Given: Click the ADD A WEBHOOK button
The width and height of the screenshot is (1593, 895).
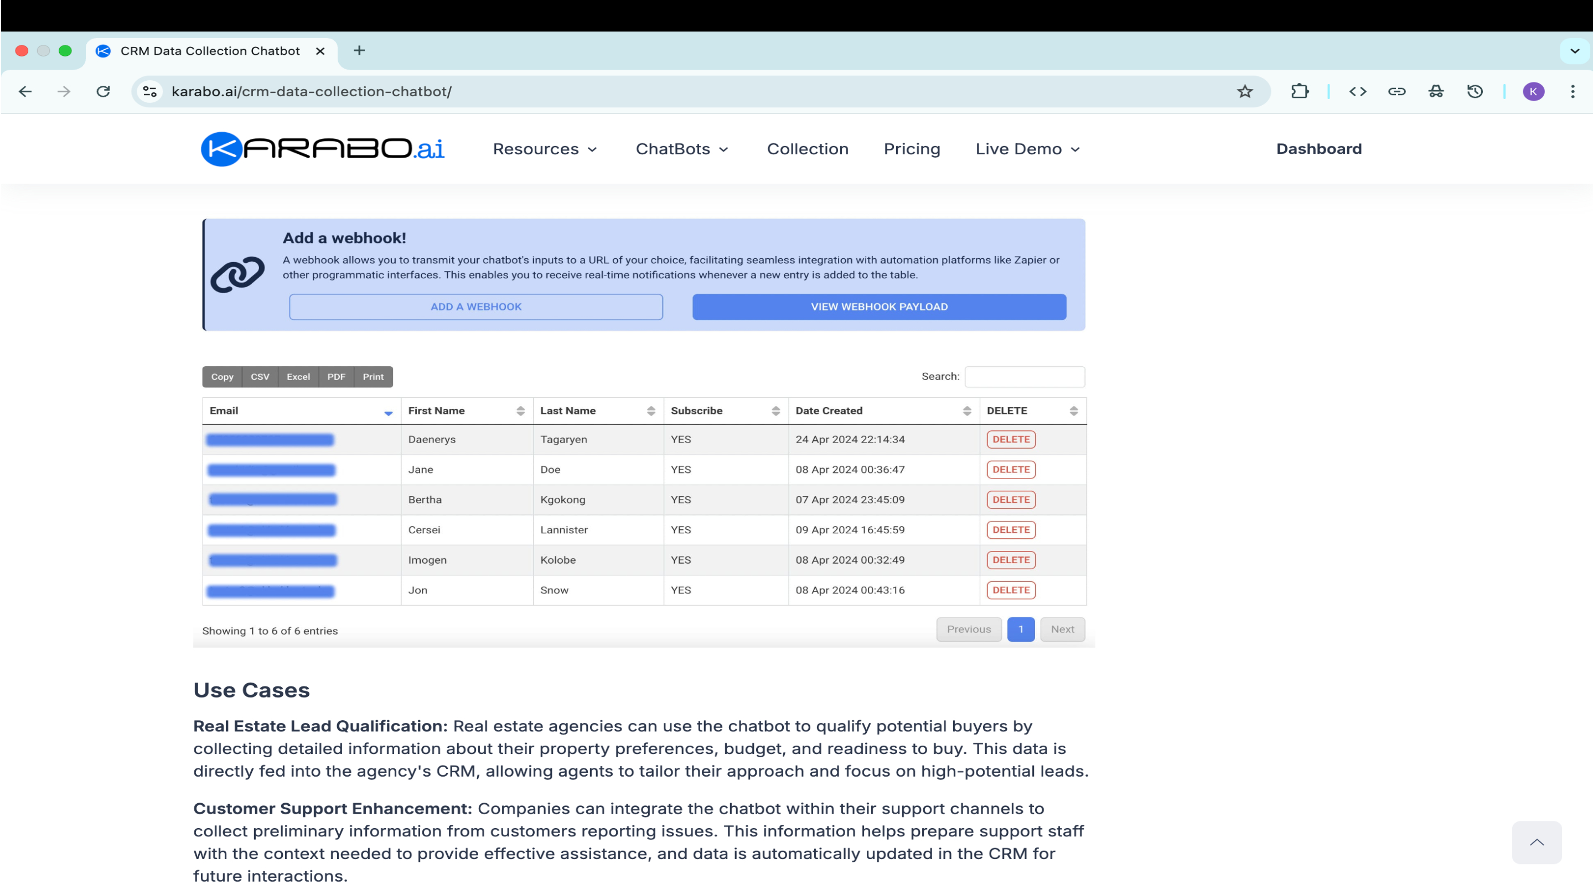Looking at the screenshot, I should pos(475,306).
